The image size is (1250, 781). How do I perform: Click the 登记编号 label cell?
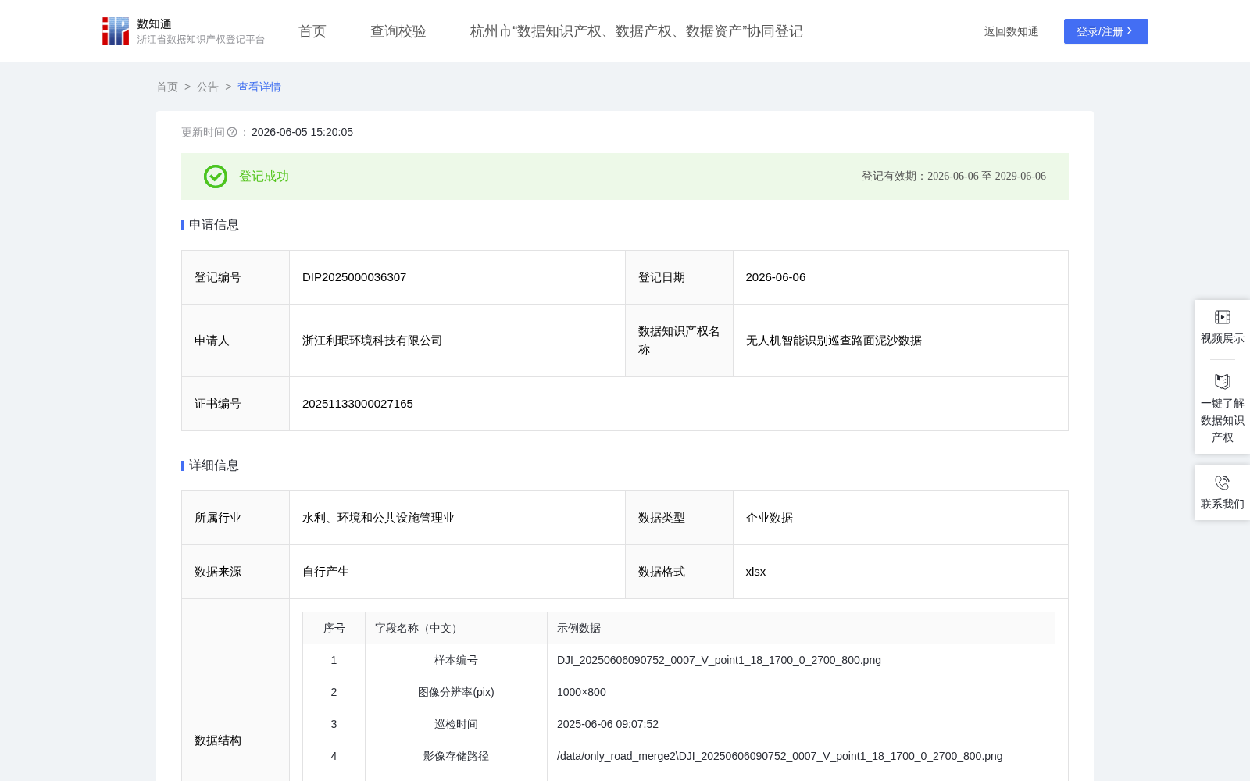(x=235, y=277)
